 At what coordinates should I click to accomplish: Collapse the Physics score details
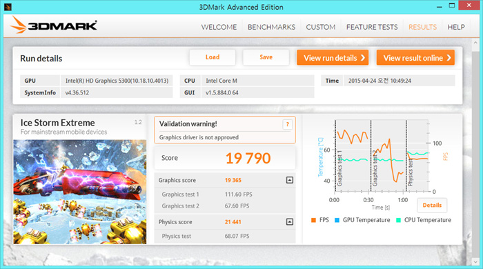(290, 221)
